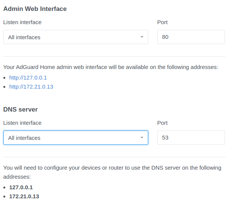This screenshot has width=228, height=216.
Task: Click the Admin Web Interface port field showing 80
Action: click(191, 37)
